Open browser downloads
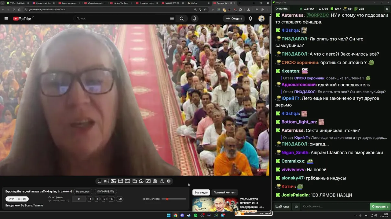This screenshot has height=219, width=391. click(x=249, y=9)
